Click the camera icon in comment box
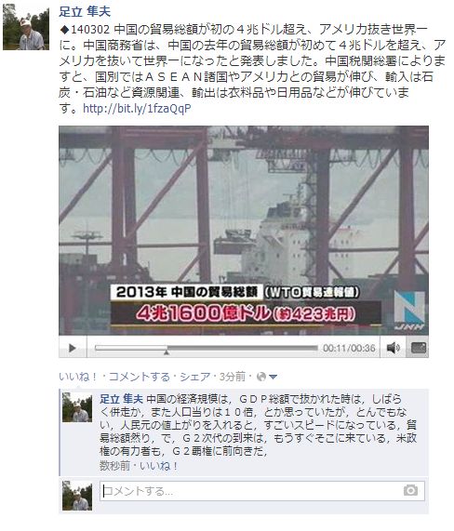Screen dimensions: 454x531 coord(410,490)
